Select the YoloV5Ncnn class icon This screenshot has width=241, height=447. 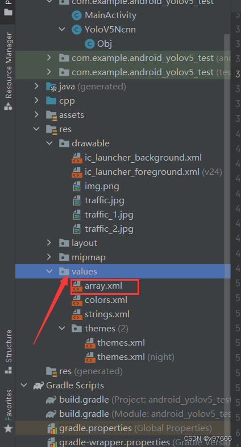[77, 30]
